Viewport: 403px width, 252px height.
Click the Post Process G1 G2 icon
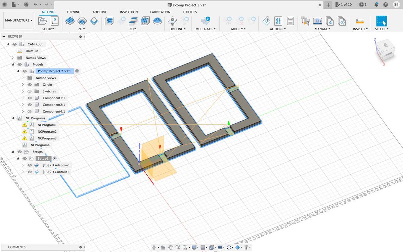pyautogui.click(x=278, y=21)
